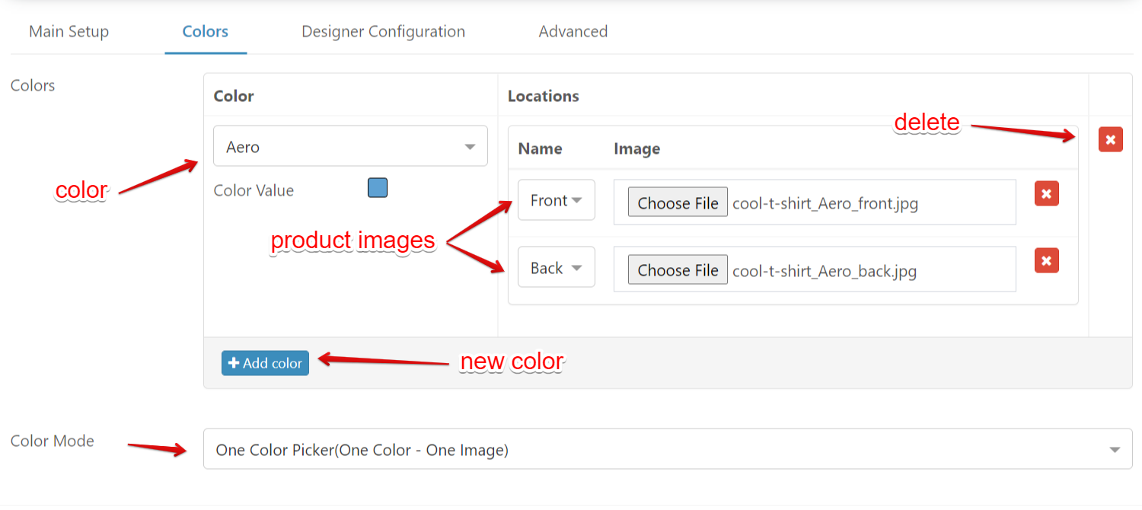The height and width of the screenshot is (510, 1142).
Task: Click the Locations column header
Action: [x=543, y=96]
